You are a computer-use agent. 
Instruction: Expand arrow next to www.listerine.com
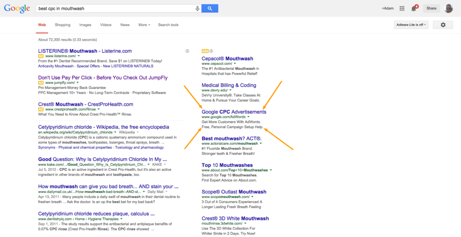[79, 56]
